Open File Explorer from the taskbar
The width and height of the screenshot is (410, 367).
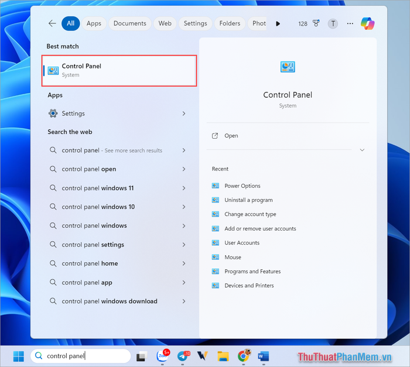(x=223, y=356)
